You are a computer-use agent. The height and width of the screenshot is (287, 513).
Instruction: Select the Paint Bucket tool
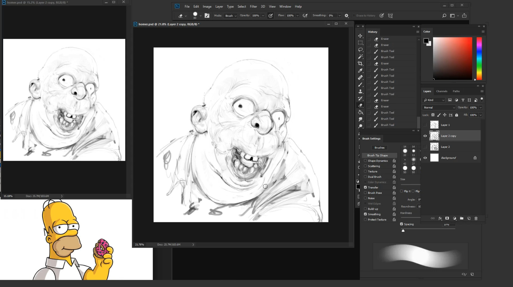point(360,113)
